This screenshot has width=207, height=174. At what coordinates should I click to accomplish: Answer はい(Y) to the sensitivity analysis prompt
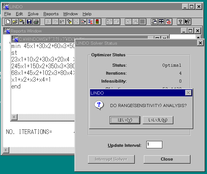coord(125,120)
